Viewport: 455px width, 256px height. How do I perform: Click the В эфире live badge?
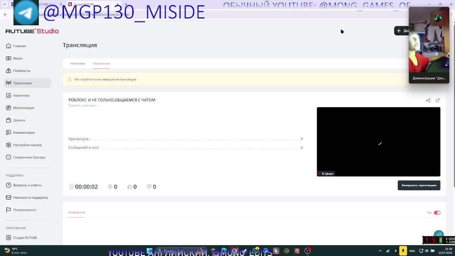(x=326, y=174)
